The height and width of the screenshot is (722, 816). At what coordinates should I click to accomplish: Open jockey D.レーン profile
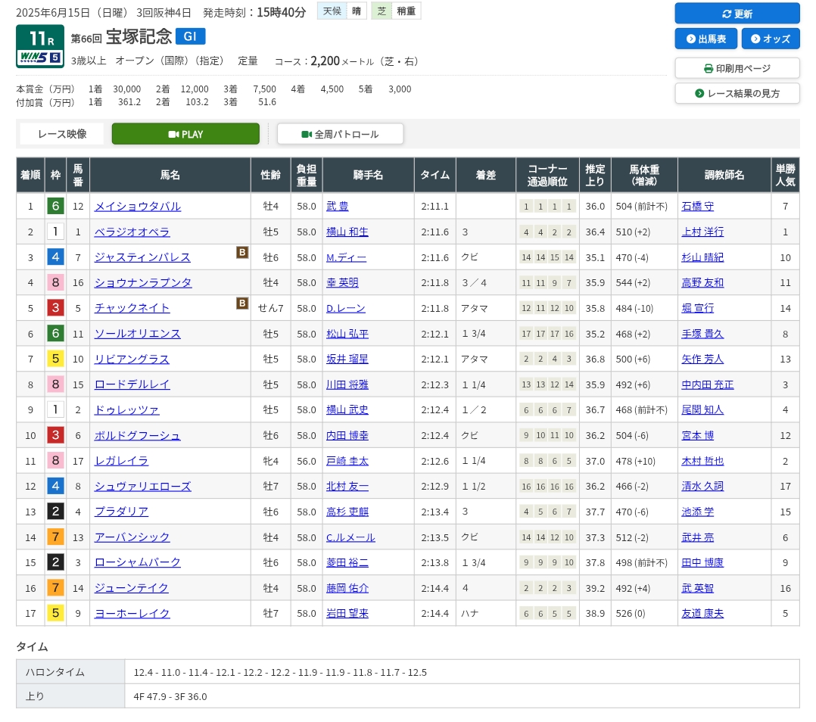tap(345, 309)
